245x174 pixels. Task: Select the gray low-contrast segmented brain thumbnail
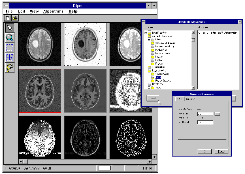(85, 91)
